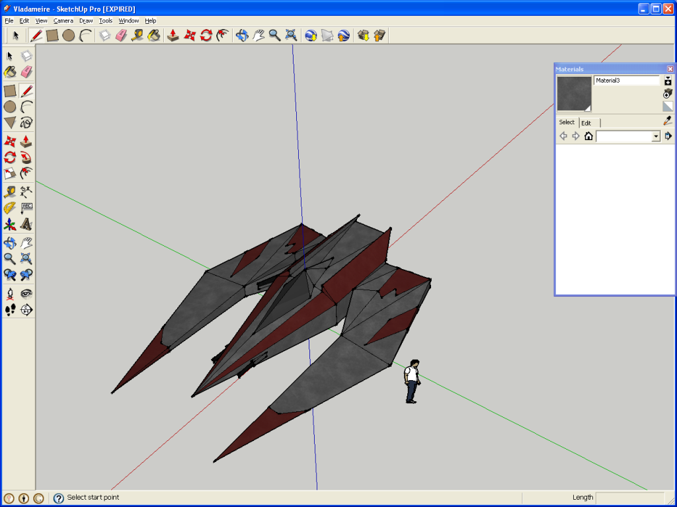Choose the Paint Bucket in top toolbar
677x507 pixels.
click(x=153, y=36)
